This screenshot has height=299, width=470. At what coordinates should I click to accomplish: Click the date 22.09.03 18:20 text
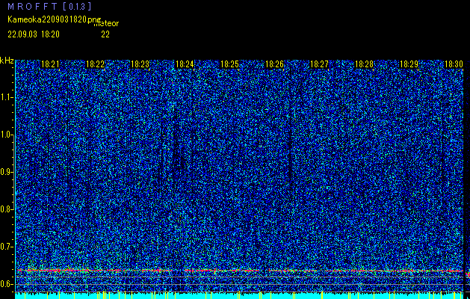(34, 34)
